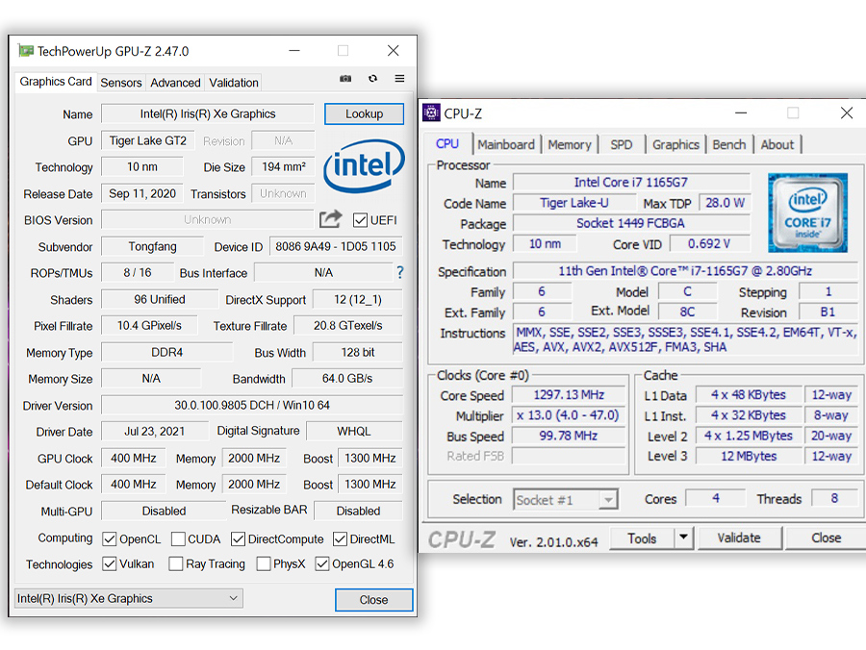Click the Device ID value field

click(336, 246)
